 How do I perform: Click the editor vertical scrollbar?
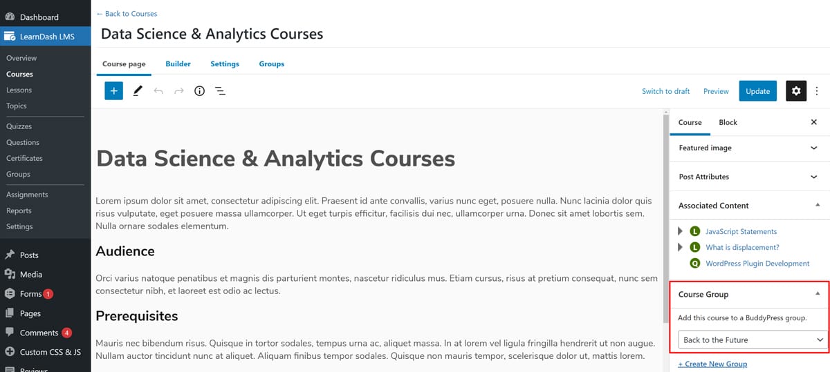tap(665, 207)
